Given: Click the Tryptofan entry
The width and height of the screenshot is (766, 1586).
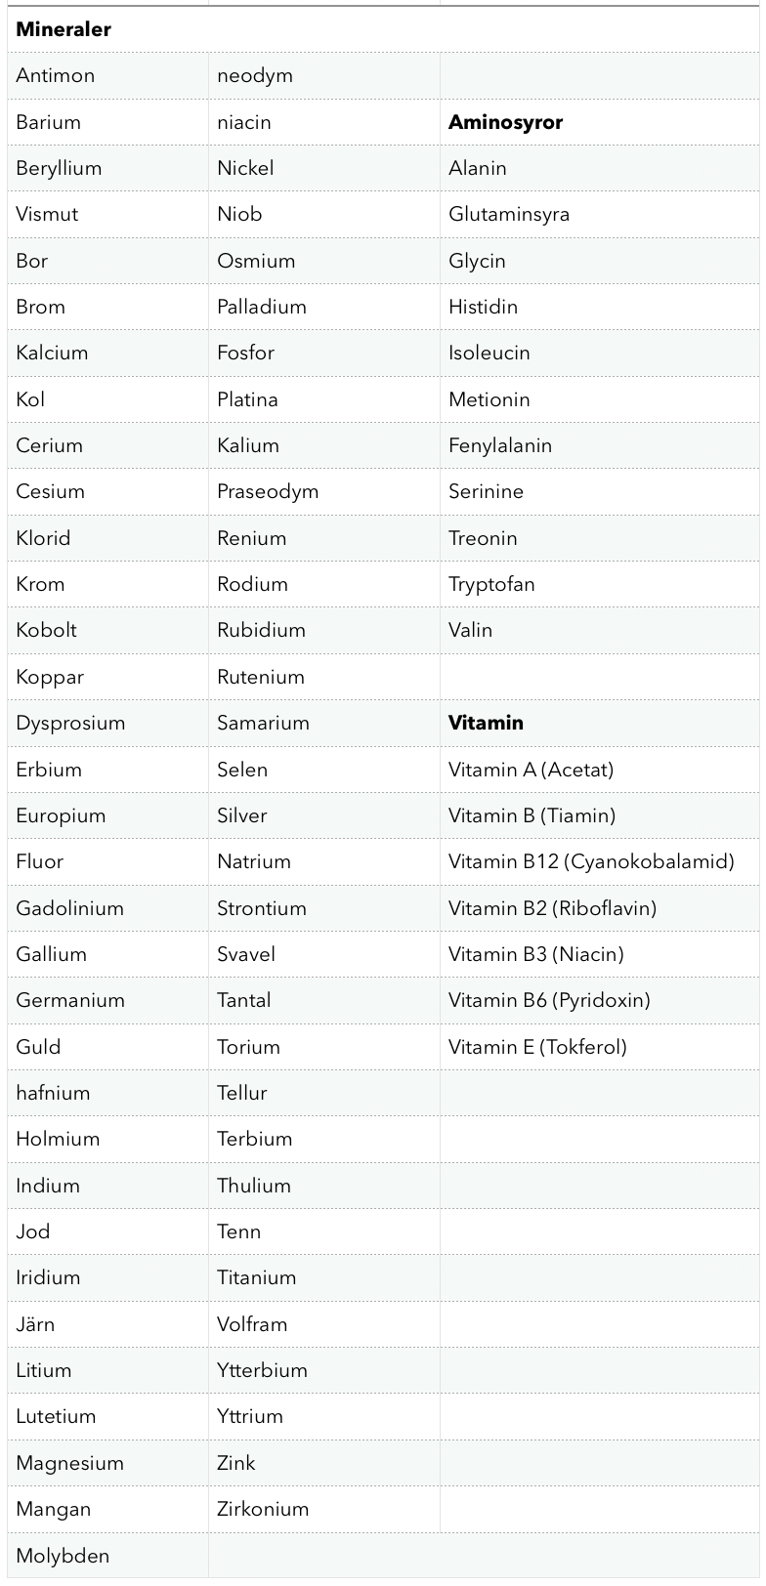Looking at the screenshot, I should 491,584.
